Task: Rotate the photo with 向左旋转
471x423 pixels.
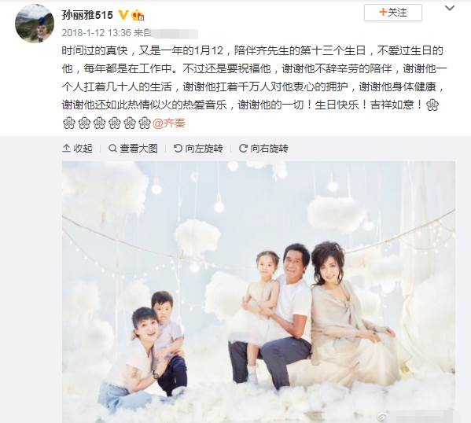Action: coord(198,148)
